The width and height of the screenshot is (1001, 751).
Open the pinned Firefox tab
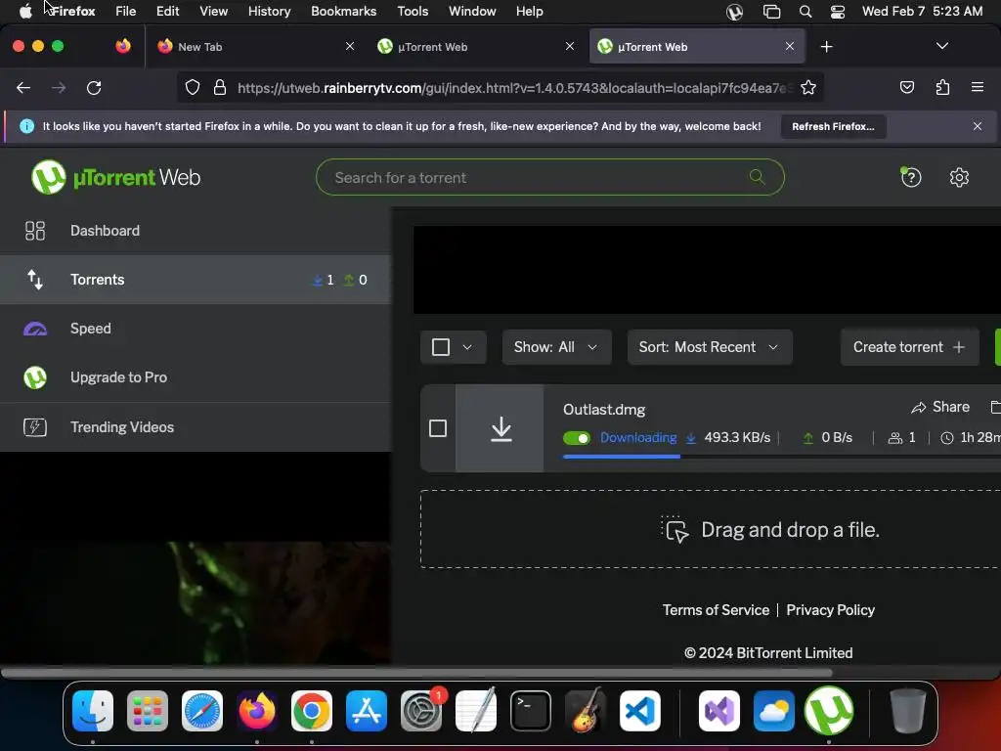(123, 47)
